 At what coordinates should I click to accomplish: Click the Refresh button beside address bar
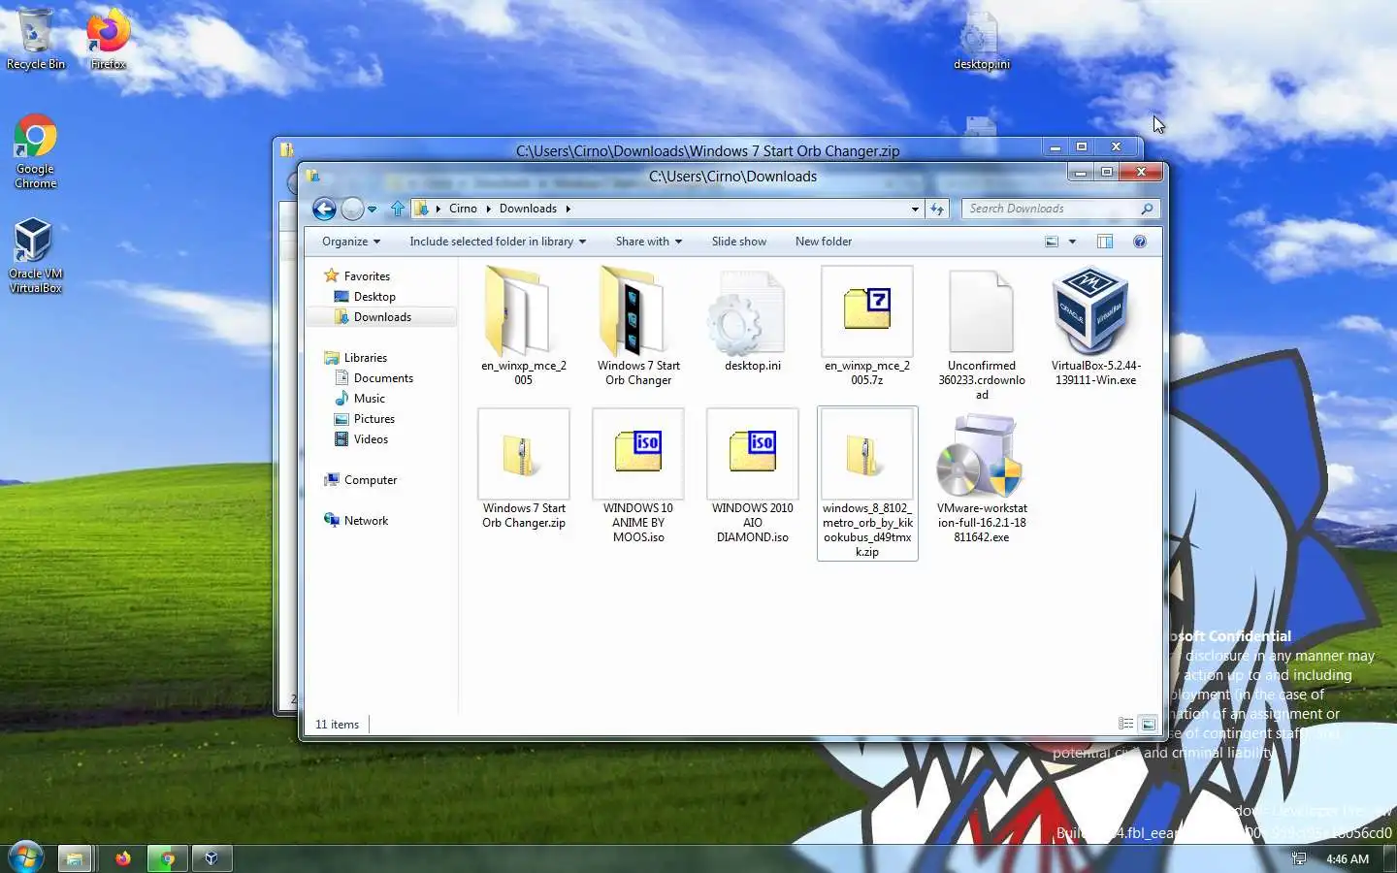(936, 209)
